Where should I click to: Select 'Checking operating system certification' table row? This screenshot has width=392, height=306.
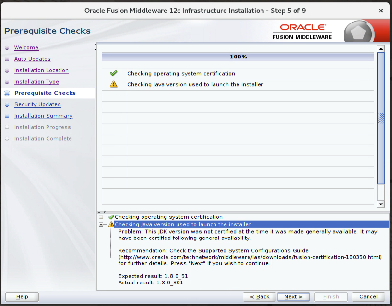[x=238, y=74]
